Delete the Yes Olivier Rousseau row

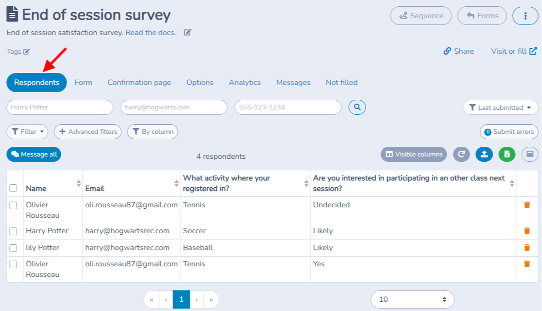(x=527, y=264)
